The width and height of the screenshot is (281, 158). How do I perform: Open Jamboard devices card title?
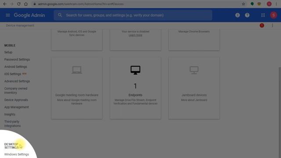tap(194, 95)
